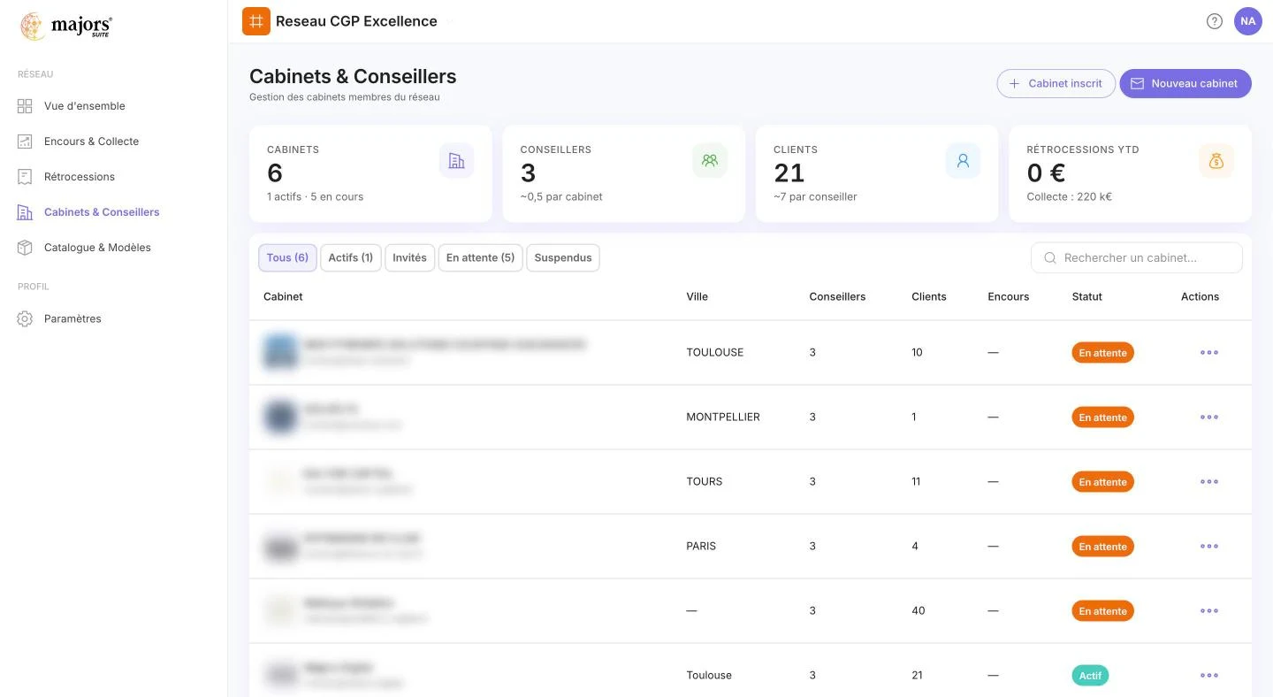Open actions menu for the MONTPELLIER row
The height and width of the screenshot is (697, 1273).
click(1209, 417)
